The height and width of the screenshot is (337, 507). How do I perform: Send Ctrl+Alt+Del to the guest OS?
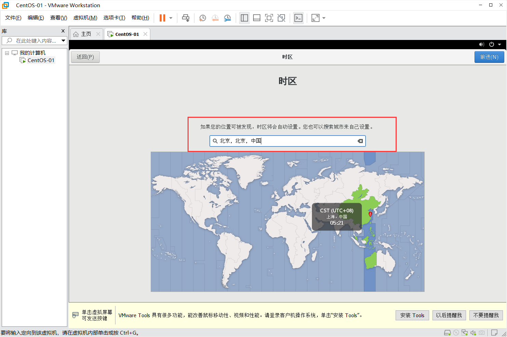(186, 18)
